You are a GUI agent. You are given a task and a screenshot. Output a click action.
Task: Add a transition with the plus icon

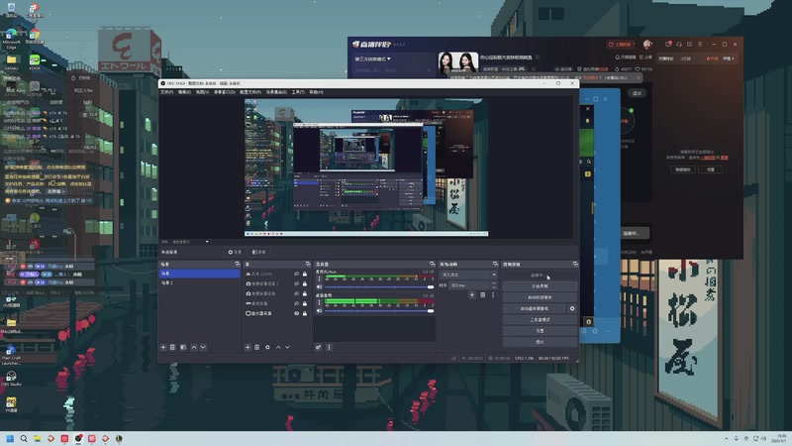tap(472, 294)
